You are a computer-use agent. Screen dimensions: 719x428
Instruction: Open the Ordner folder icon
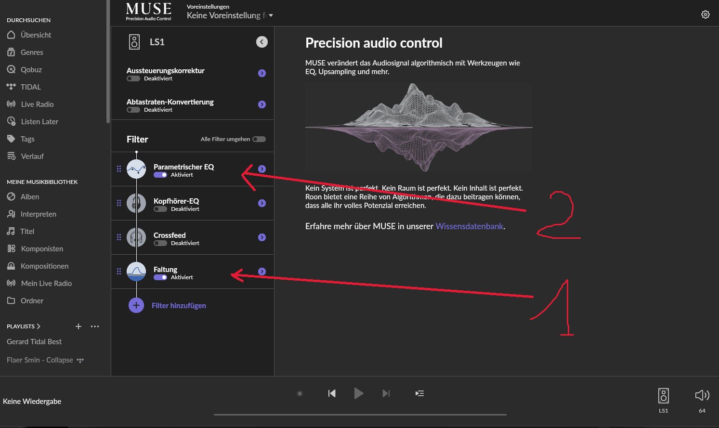click(11, 300)
